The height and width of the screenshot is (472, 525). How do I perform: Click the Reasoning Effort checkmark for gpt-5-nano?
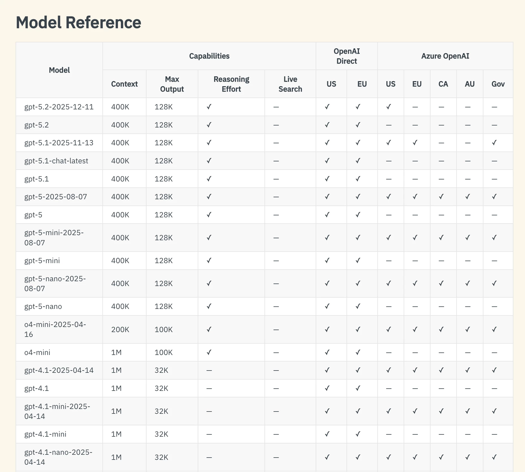point(209,306)
